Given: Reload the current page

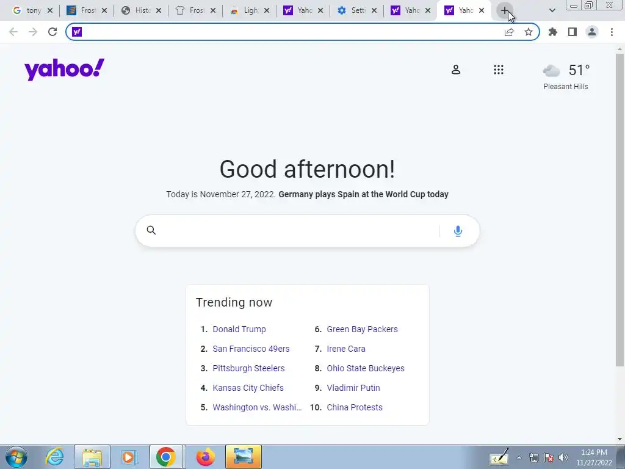Looking at the screenshot, I should tap(52, 32).
